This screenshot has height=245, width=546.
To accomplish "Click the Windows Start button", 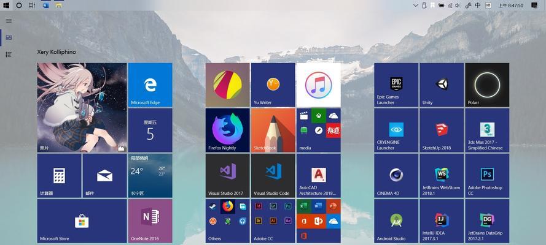I will (6, 5).
